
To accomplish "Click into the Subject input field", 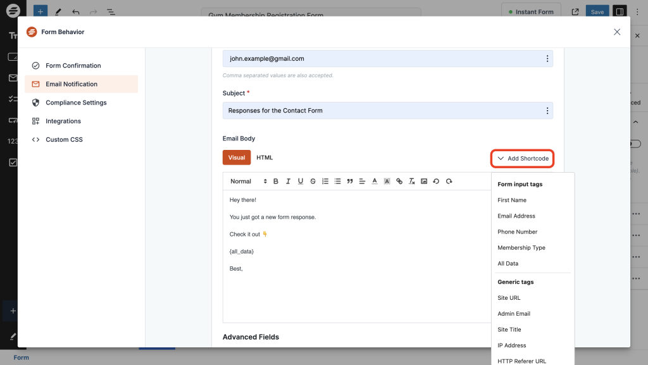I will (380, 111).
